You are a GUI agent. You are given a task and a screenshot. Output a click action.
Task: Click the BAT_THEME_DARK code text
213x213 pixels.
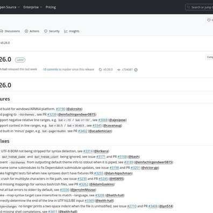[x=13, y=157]
